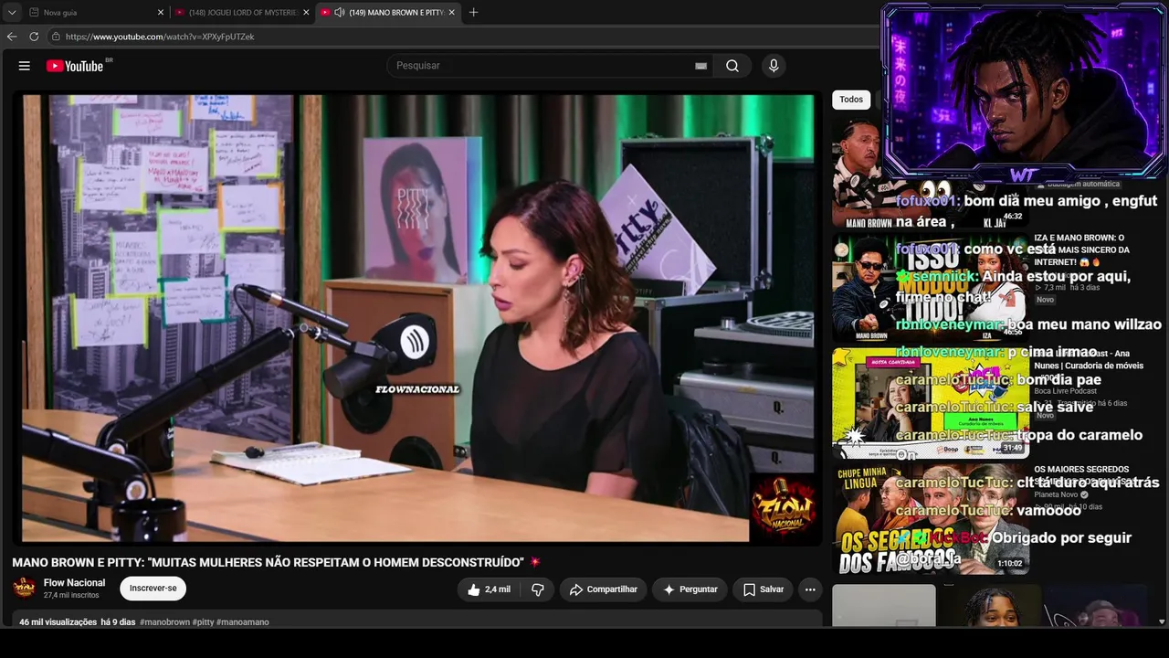This screenshot has height=658, width=1169.
Task: Click the 46 mil visualizações text
Action: coord(58,622)
